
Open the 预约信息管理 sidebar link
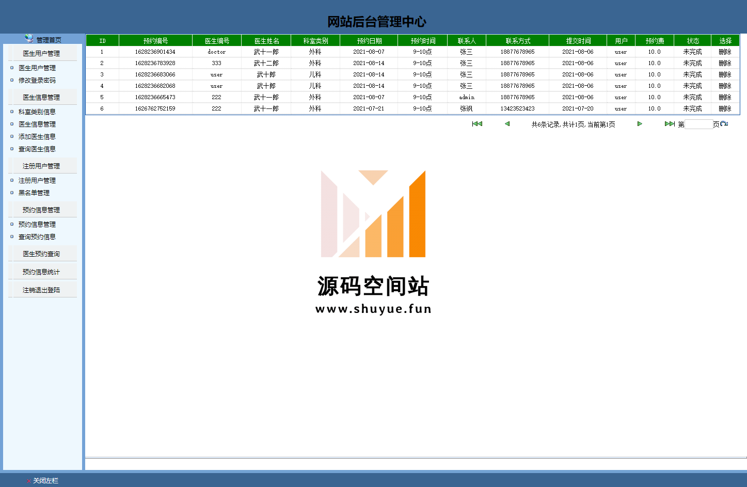(37, 224)
